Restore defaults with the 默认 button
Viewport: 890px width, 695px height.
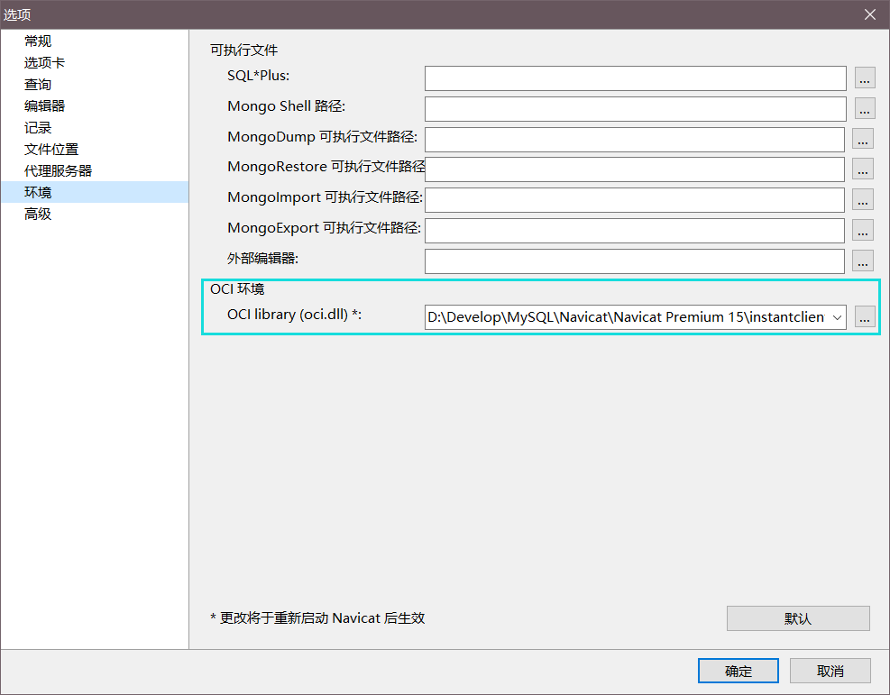coord(798,617)
